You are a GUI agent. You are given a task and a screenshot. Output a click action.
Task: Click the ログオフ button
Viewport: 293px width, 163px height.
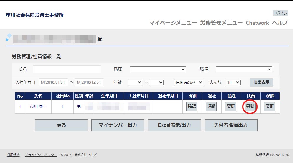coord(280,13)
